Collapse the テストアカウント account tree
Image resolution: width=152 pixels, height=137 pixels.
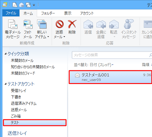coord(5,84)
